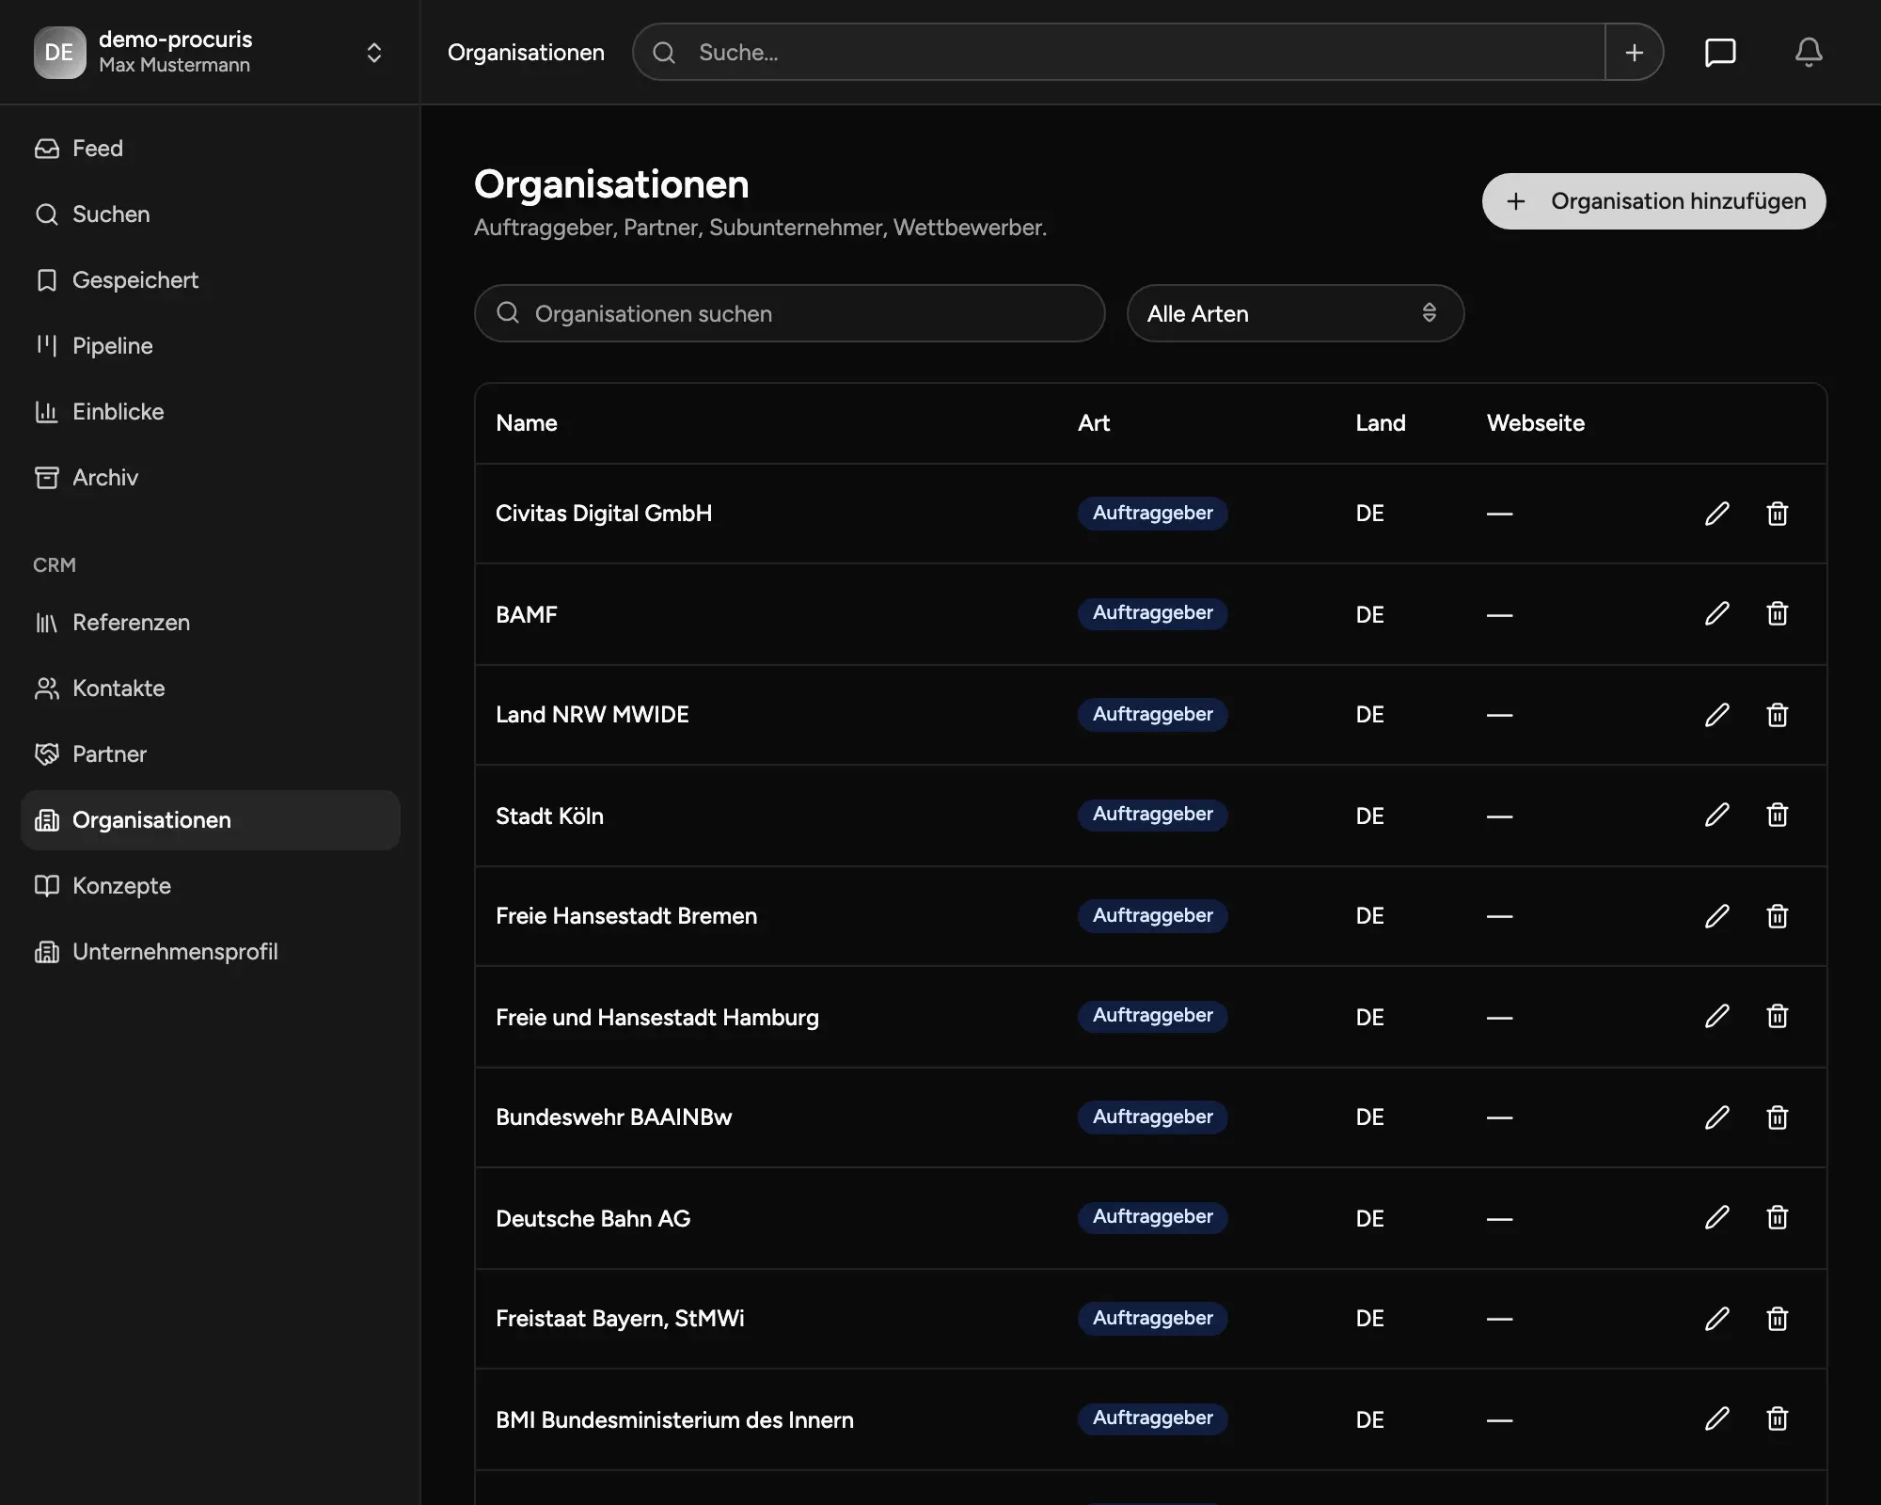Open the Freistaat Bayern, StMWi name
This screenshot has width=1881, height=1505.
(x=620, y=1319)
